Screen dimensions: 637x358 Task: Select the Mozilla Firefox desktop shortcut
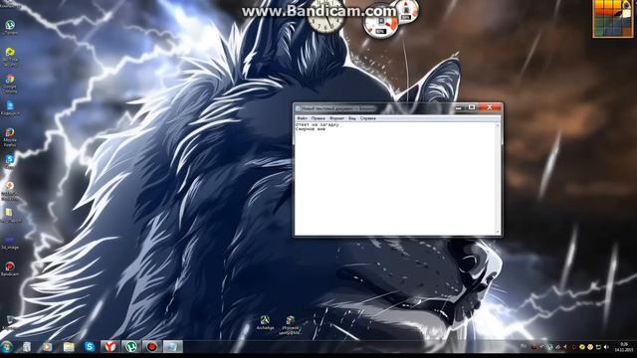10,137
